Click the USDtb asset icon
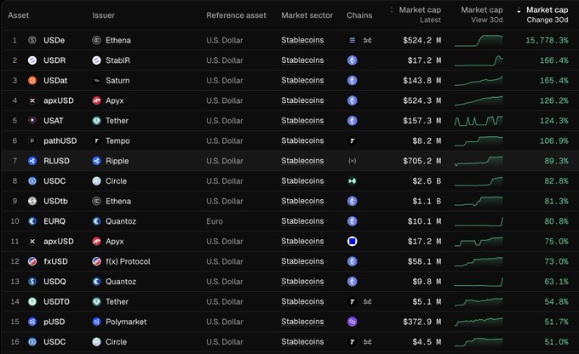The width and height of the screenshot is (579, 354). tap(32, 201)
